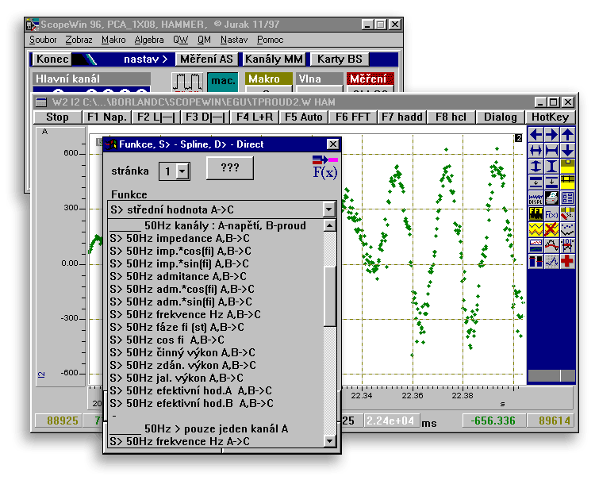Screen dimensions: 595x484
Task: Click the up arrow shift icon
Action: tap(567, 134)
